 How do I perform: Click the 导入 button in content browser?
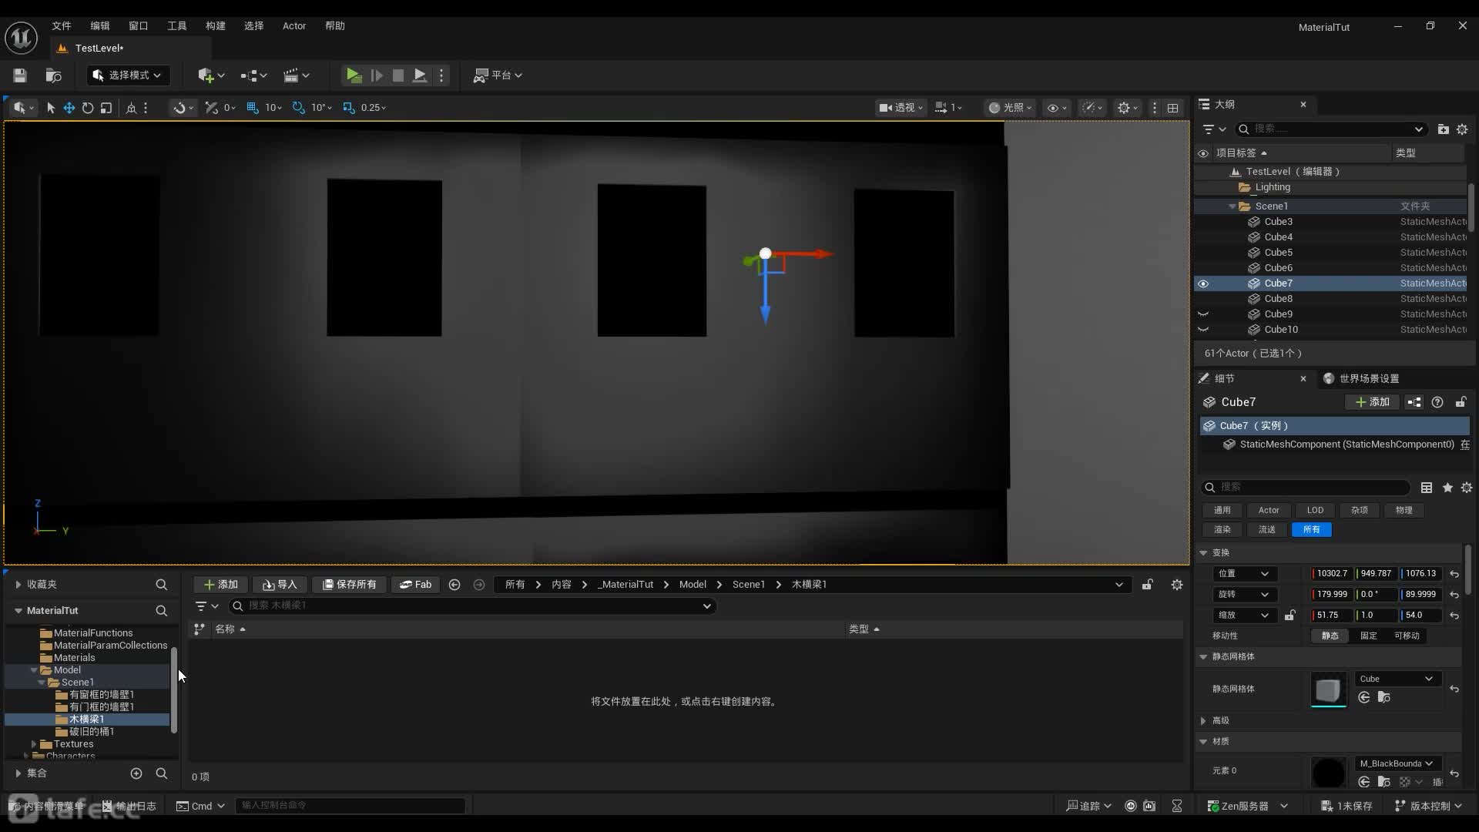(x=280, y=584)
